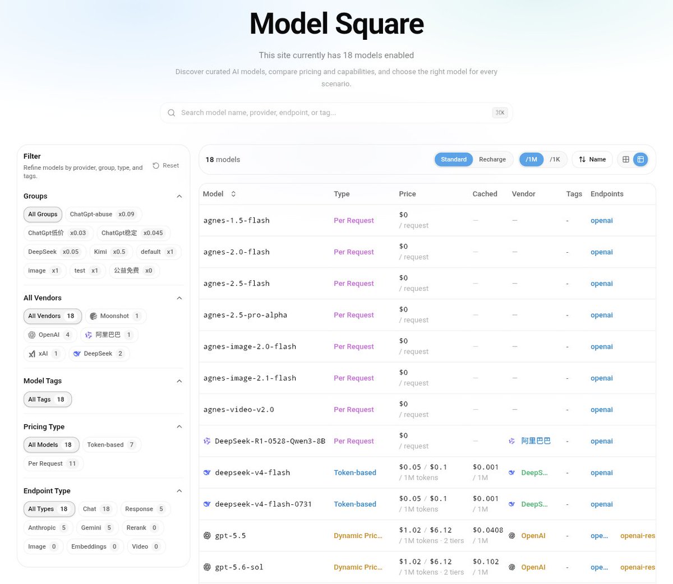This screenshot has width=673, height=584.
Task: Open agnes-image-2.1-flash model row
Action: click(x=427, y=378)
